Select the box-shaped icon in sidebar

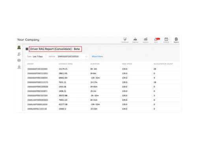tap(19, 60)
